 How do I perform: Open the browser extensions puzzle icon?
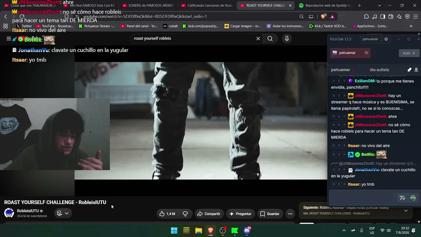click(366, 16)
